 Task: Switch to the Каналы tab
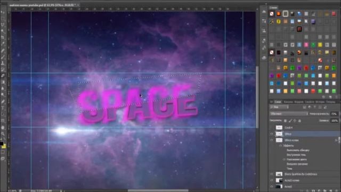[x=288, y=102]
